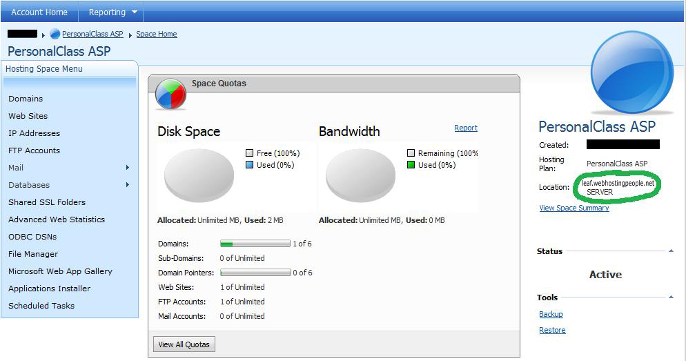Click the Remaining bandwidth legend swatch
The image size is (686, 361).
411,153
